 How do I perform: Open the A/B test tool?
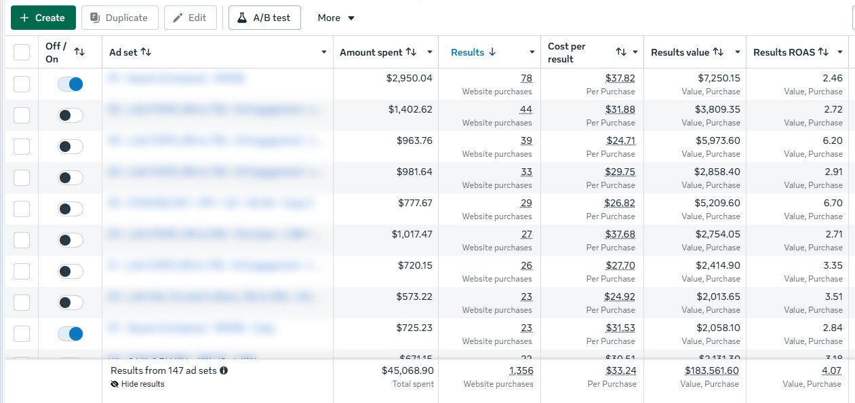click(x=264, y=18)
